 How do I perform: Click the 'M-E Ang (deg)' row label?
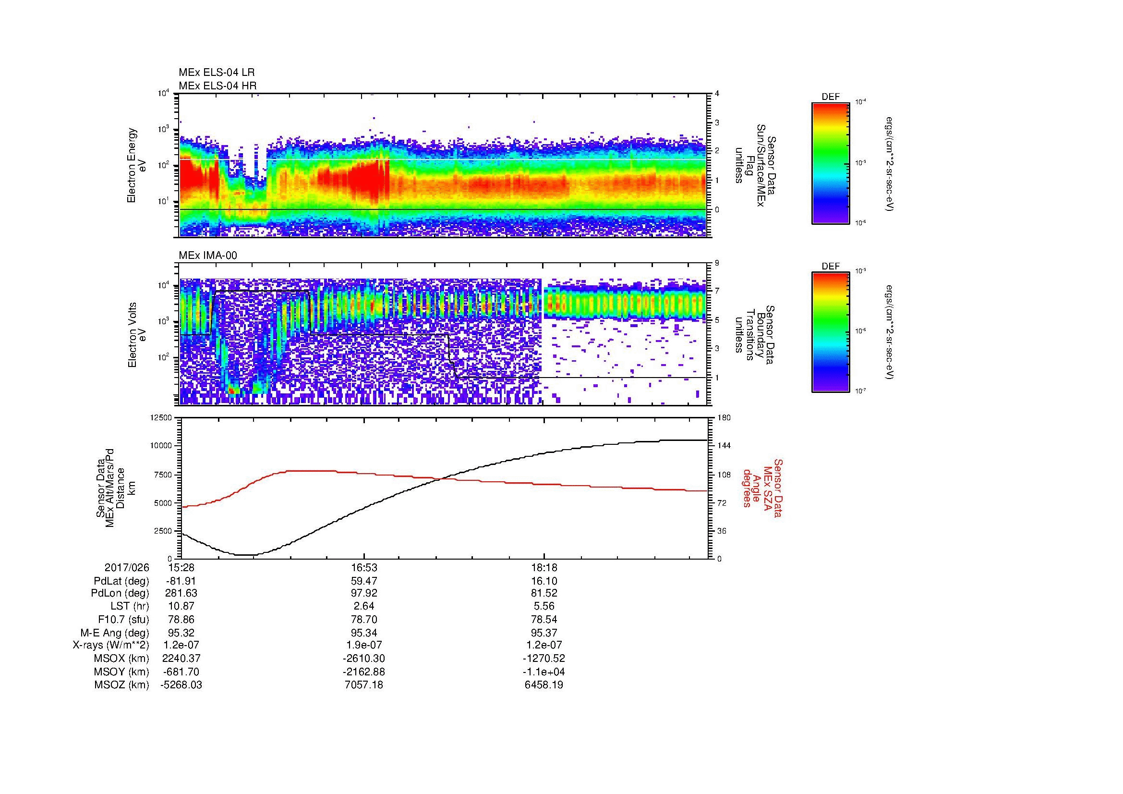[x=115, y=633]
